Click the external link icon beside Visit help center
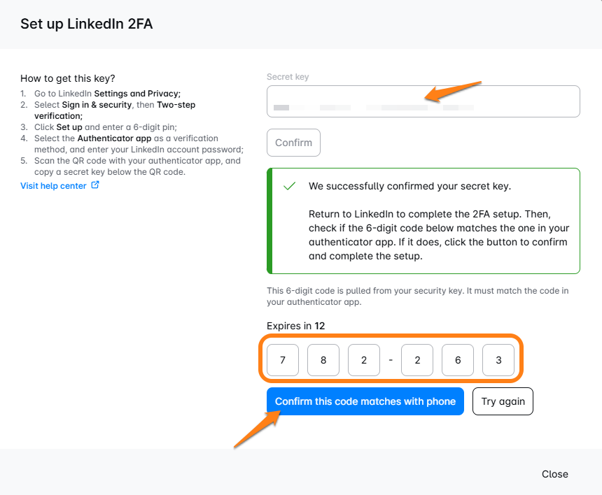The width and height of the screenshot is (602, 495). click(x=95, y=185)
